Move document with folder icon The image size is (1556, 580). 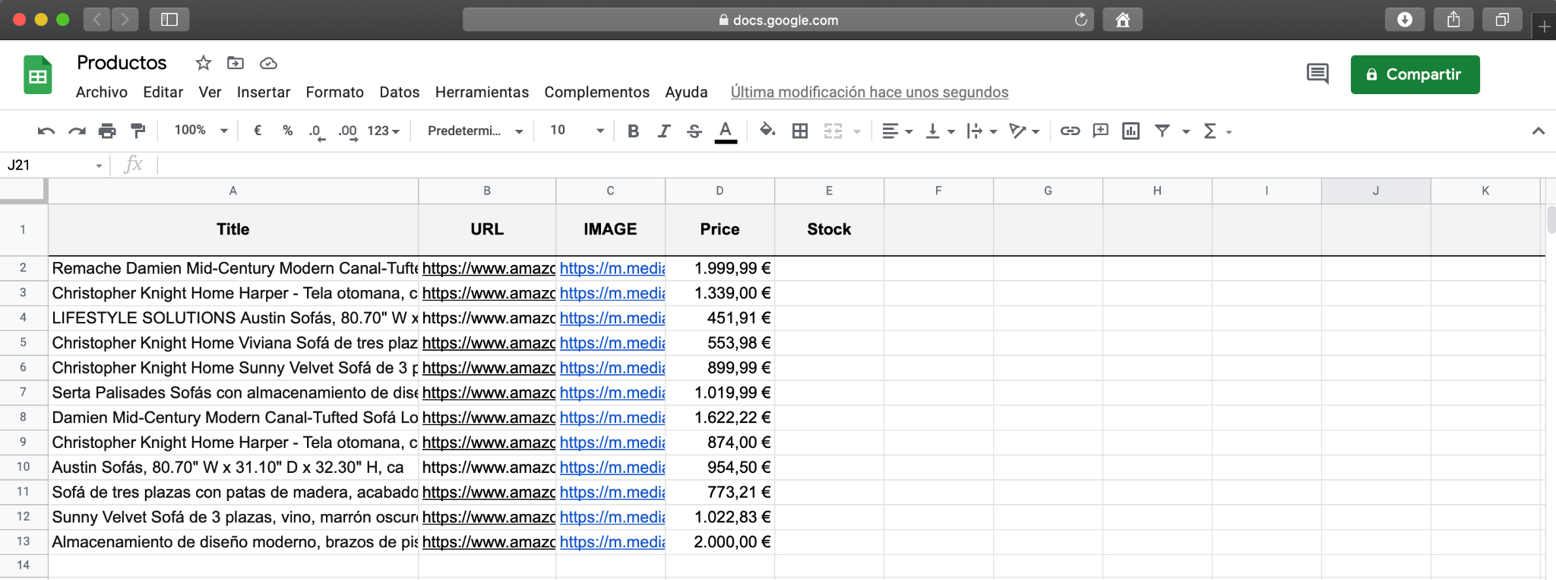tap(236, 63)
